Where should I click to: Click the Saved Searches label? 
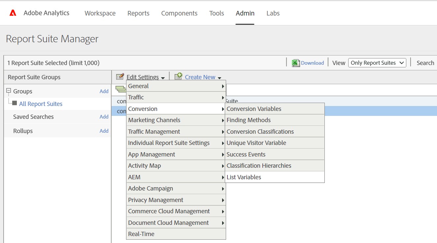[x=33, y=117]
